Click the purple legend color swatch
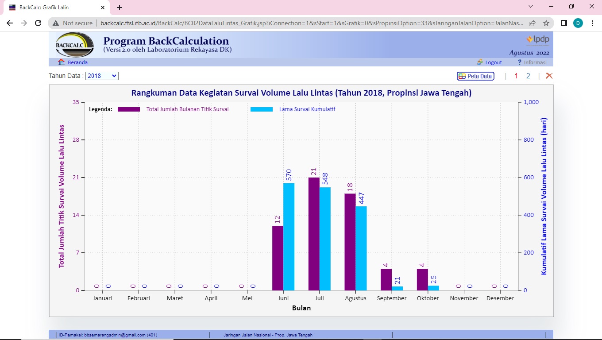This screenshot has width=602, height=340. click(129, 109)
